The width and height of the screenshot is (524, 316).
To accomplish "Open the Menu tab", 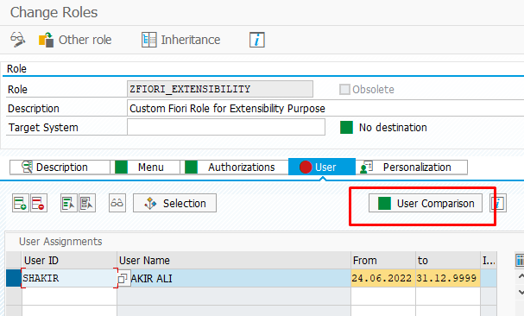I will [x=145, y=167].
